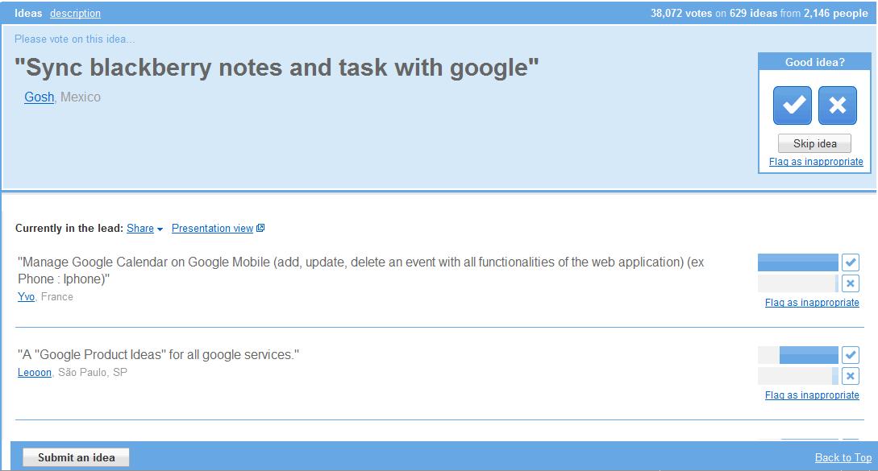Click the checkmark beside the Google Calendar idea
Image resolution: width=878 pixels, height=471 pixels.
coord(852,262)
